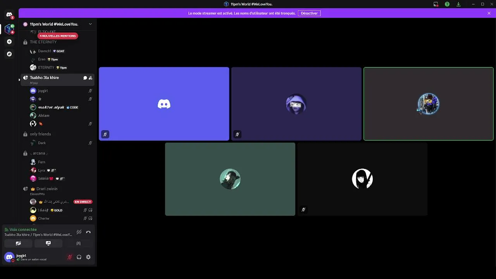Select only friends locked channel
This screenshot has width=496, height=279.
[57, 134]
